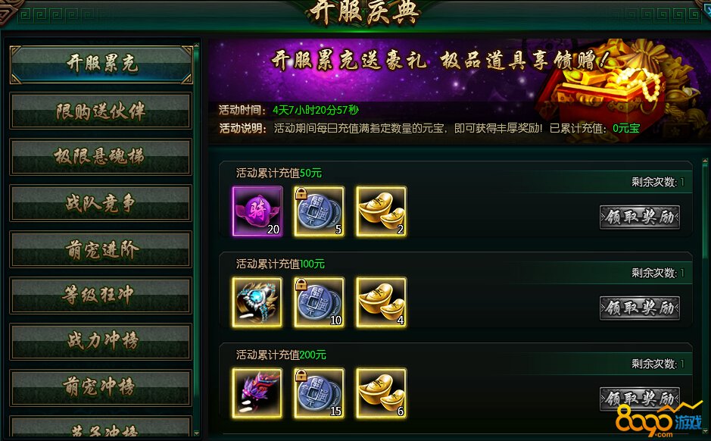Click the sidebar scroll down arrow
Image resolution: width=711 pixels, height=441 pixels.
(x=196, y=433)
